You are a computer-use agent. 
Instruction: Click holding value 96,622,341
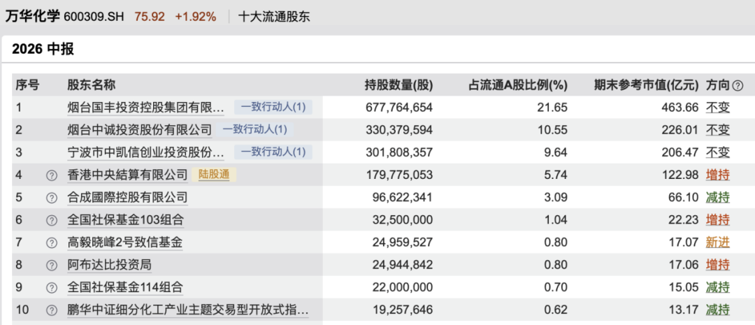tap(403, 198)
